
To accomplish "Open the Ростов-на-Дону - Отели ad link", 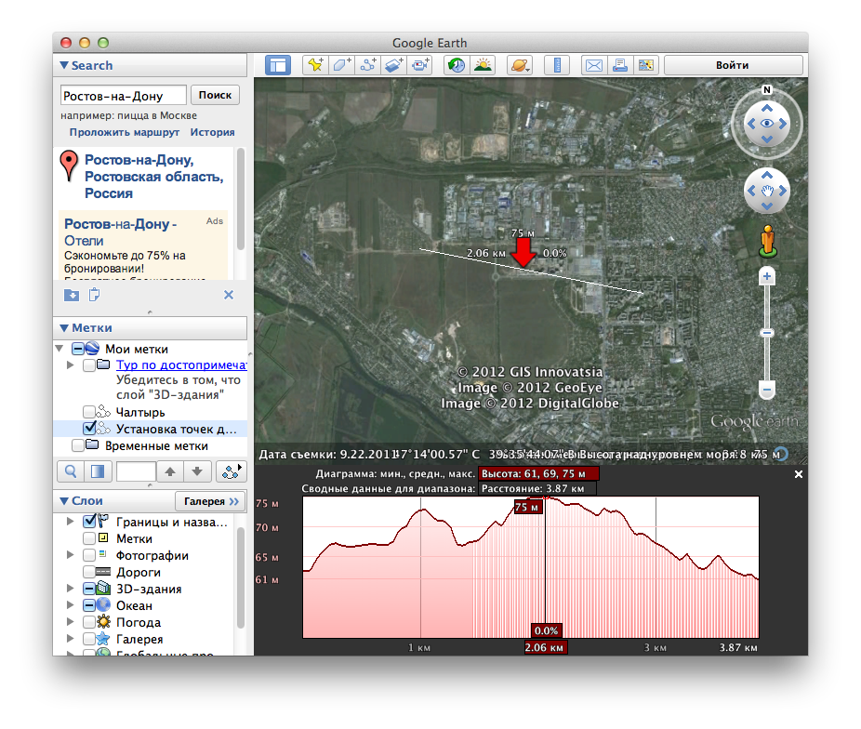I will (x=121, y=232).
